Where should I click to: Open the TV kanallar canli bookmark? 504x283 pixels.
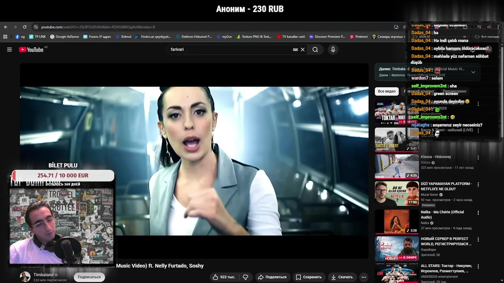291,37
